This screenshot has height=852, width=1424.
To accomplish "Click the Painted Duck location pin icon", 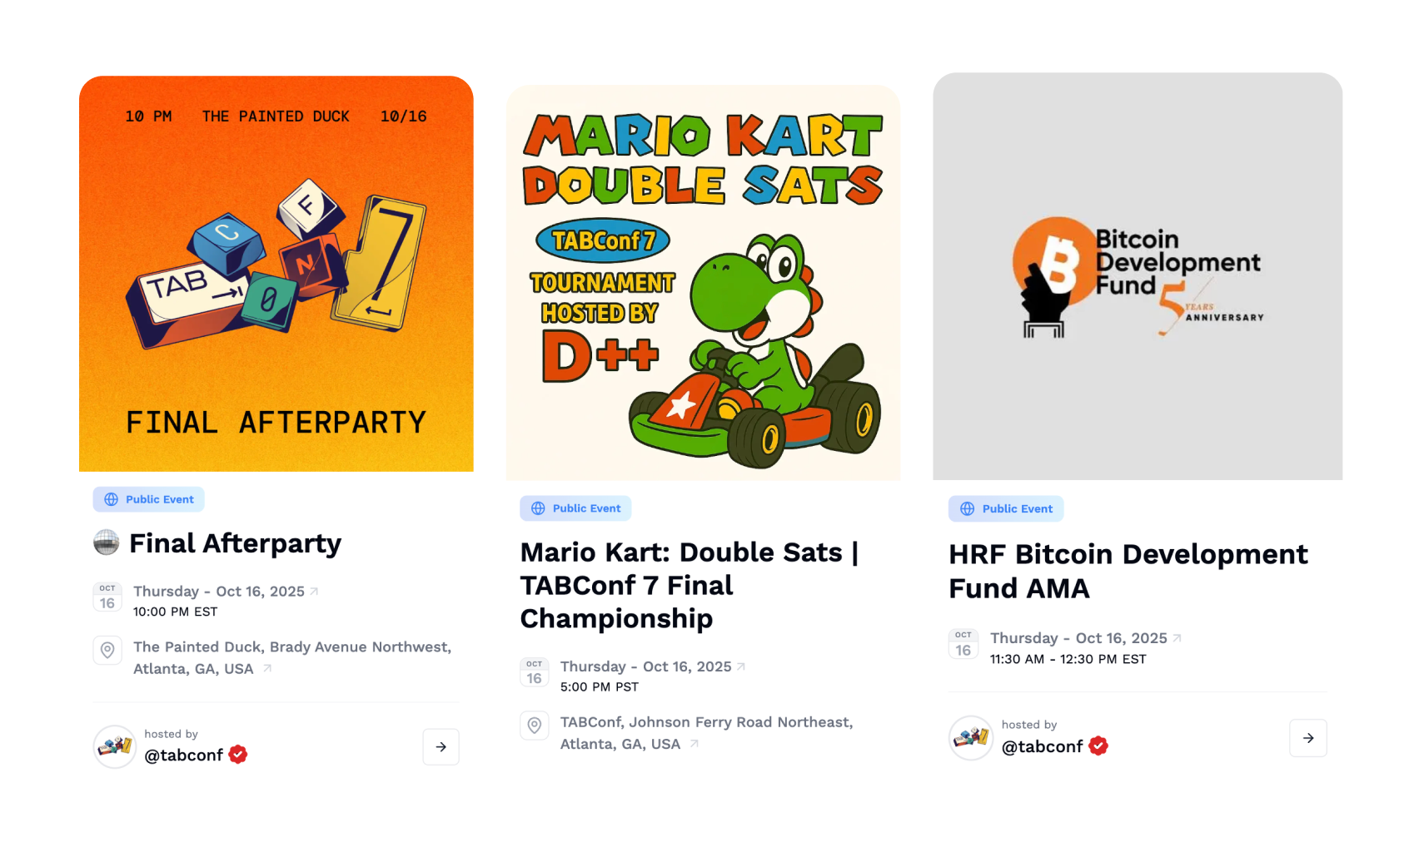I will (x=107, y=650).
